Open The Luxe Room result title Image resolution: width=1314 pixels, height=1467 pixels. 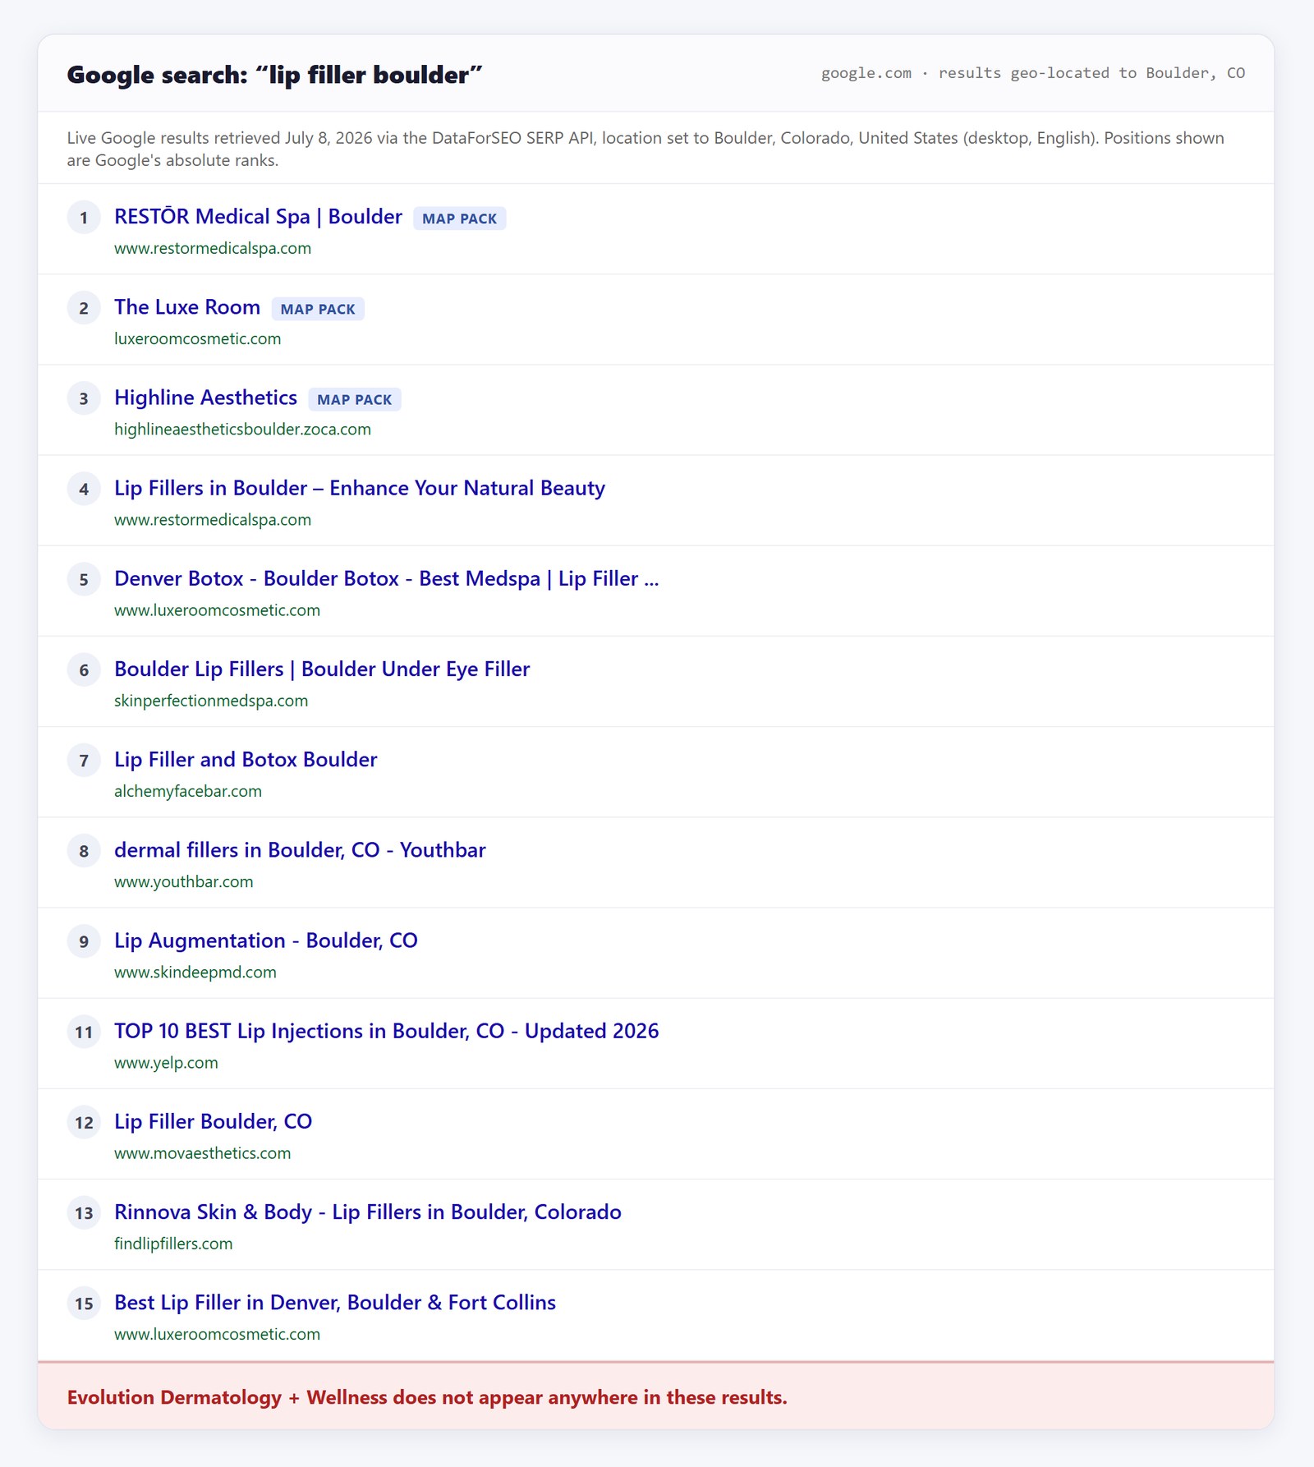click(187, 307)
